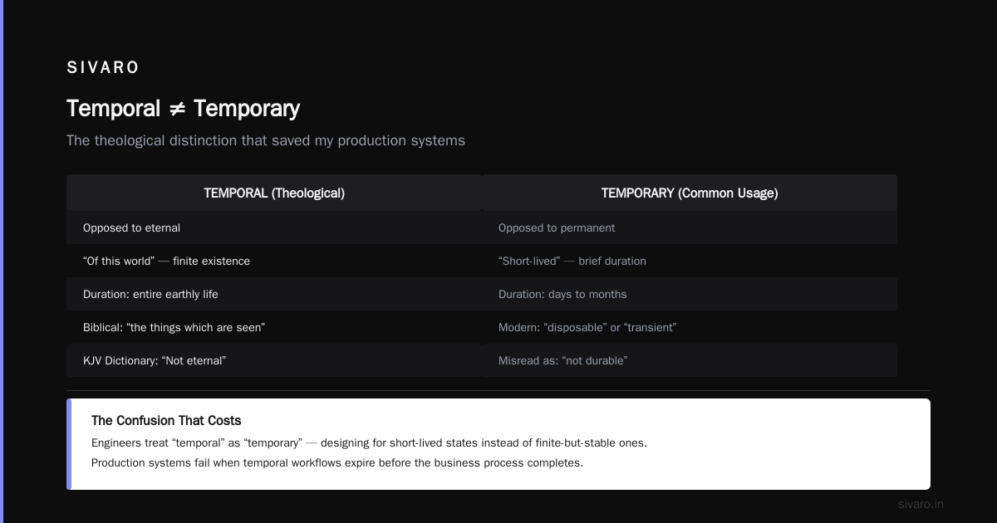
Task: Select the Temporal ≠ Temporary headline
Action: click(183, 109)
